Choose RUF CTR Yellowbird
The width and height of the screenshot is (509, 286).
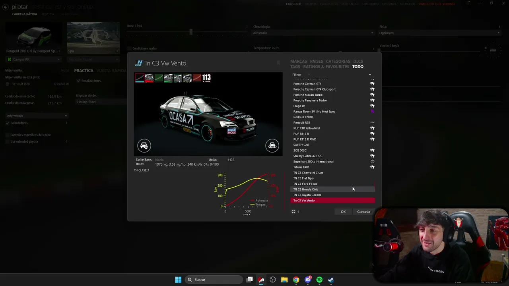[x=333, y=128]
